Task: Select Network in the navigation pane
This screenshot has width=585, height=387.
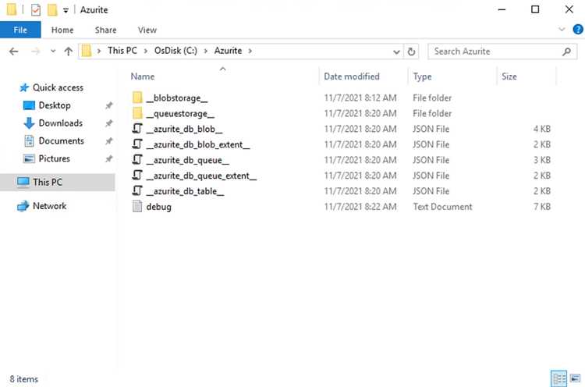Action: point(49,206)
